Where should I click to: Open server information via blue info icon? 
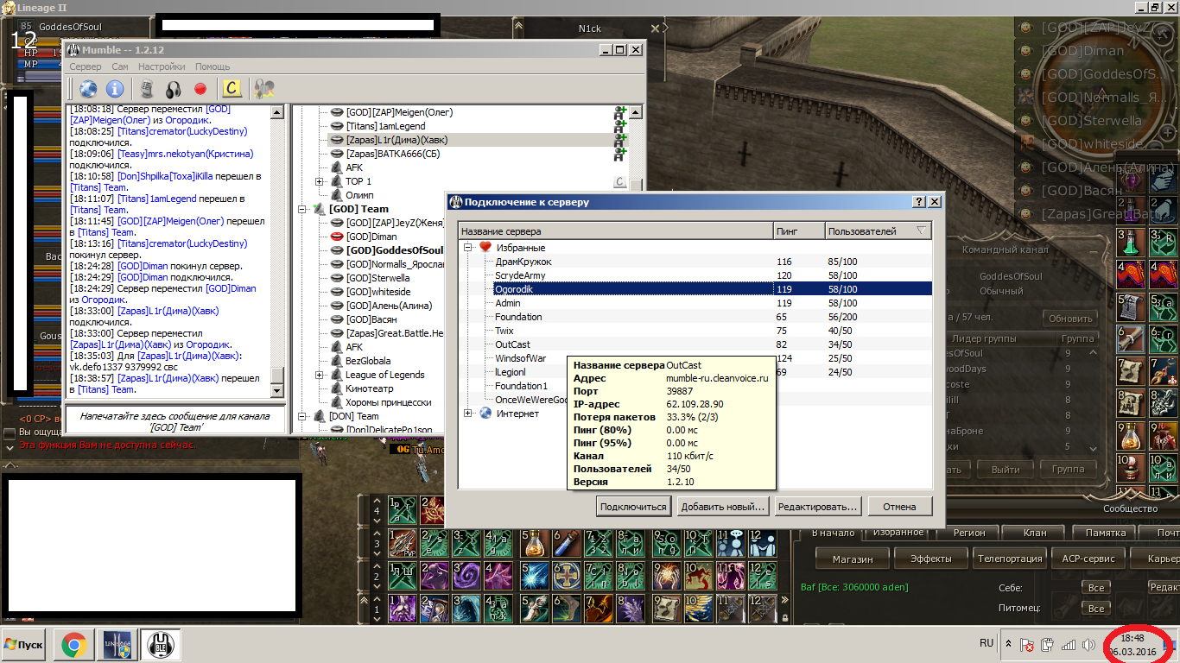point(115,88)
